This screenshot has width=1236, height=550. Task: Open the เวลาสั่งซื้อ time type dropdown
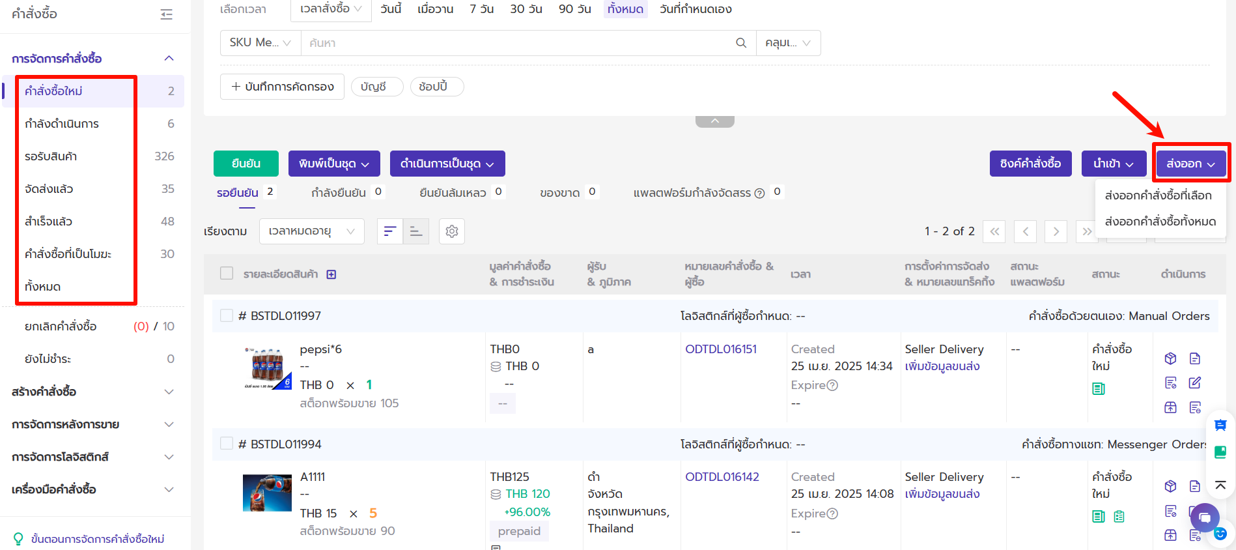coord(331,9)
